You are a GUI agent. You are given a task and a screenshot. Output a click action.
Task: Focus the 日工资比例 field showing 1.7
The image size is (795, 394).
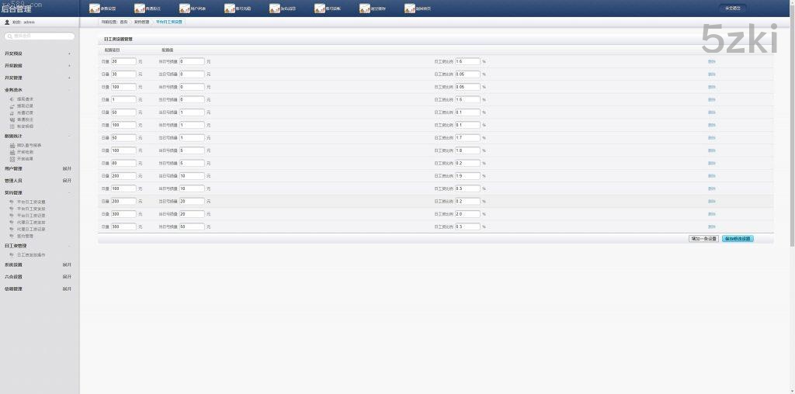pos(467,138)
